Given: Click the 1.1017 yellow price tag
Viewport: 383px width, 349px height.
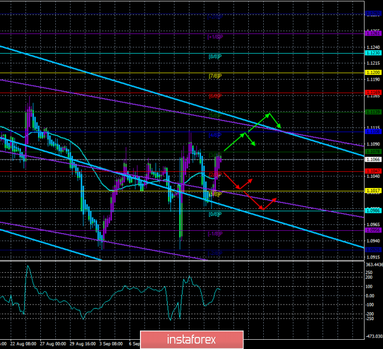Looking at the screenshot, I should pos(373,191).
